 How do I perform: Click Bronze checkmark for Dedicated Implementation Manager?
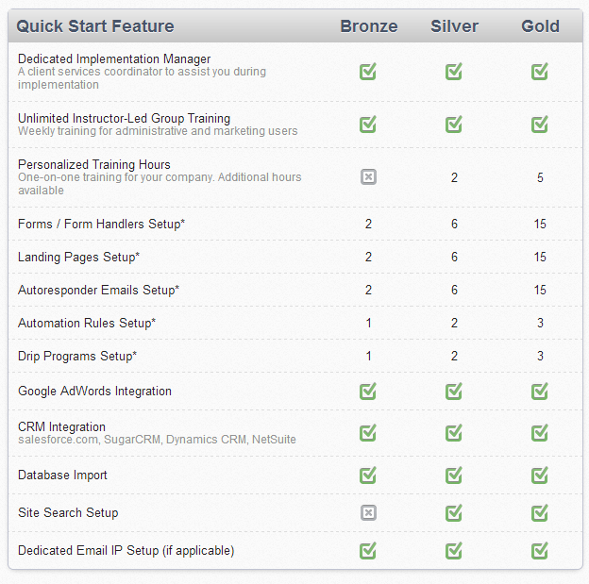[368, 72]
